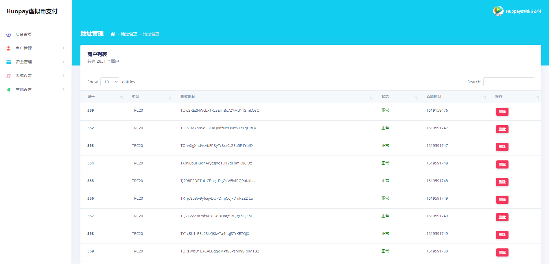Click the 其他设置 paper plane icon

click(x=8, y=89)
